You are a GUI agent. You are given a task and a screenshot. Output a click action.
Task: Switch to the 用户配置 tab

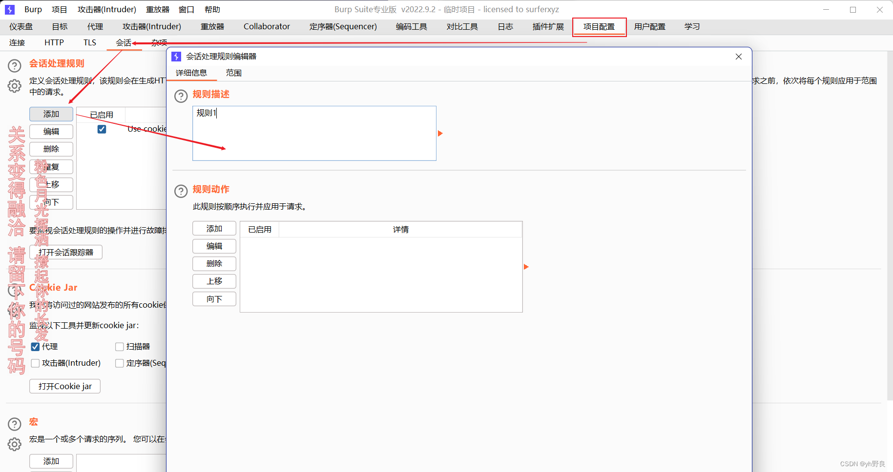(650, 27)
